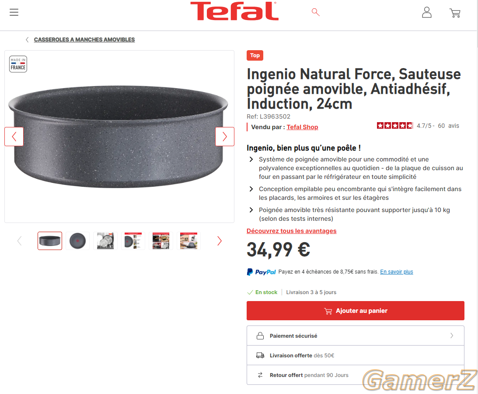
Task: Open the Livraison offerte dès 50€ row
Action: point(356,355)
